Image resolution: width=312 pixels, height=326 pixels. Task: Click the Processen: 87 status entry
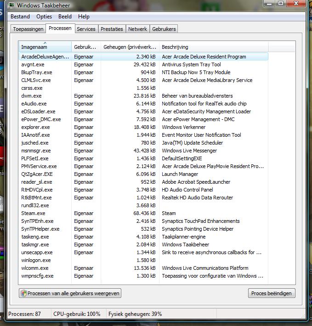click(24, 314)
